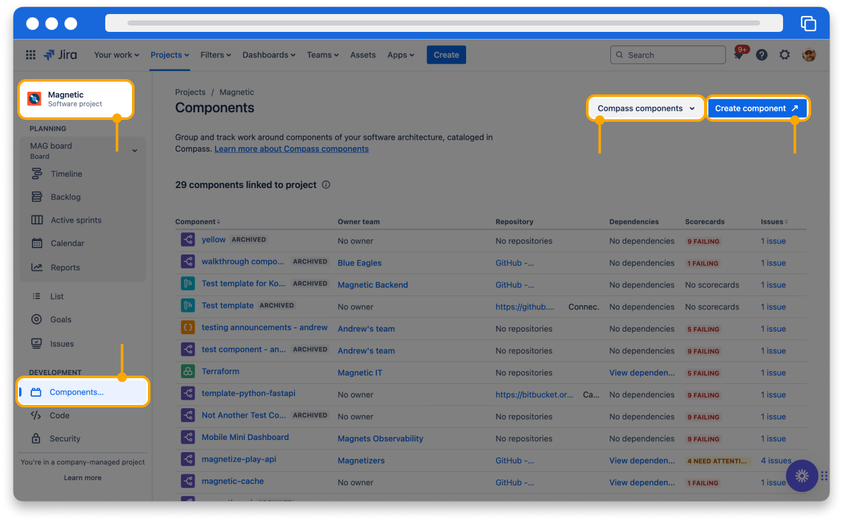
Task: Open the Terraform component link
Action: coord(221,371)
